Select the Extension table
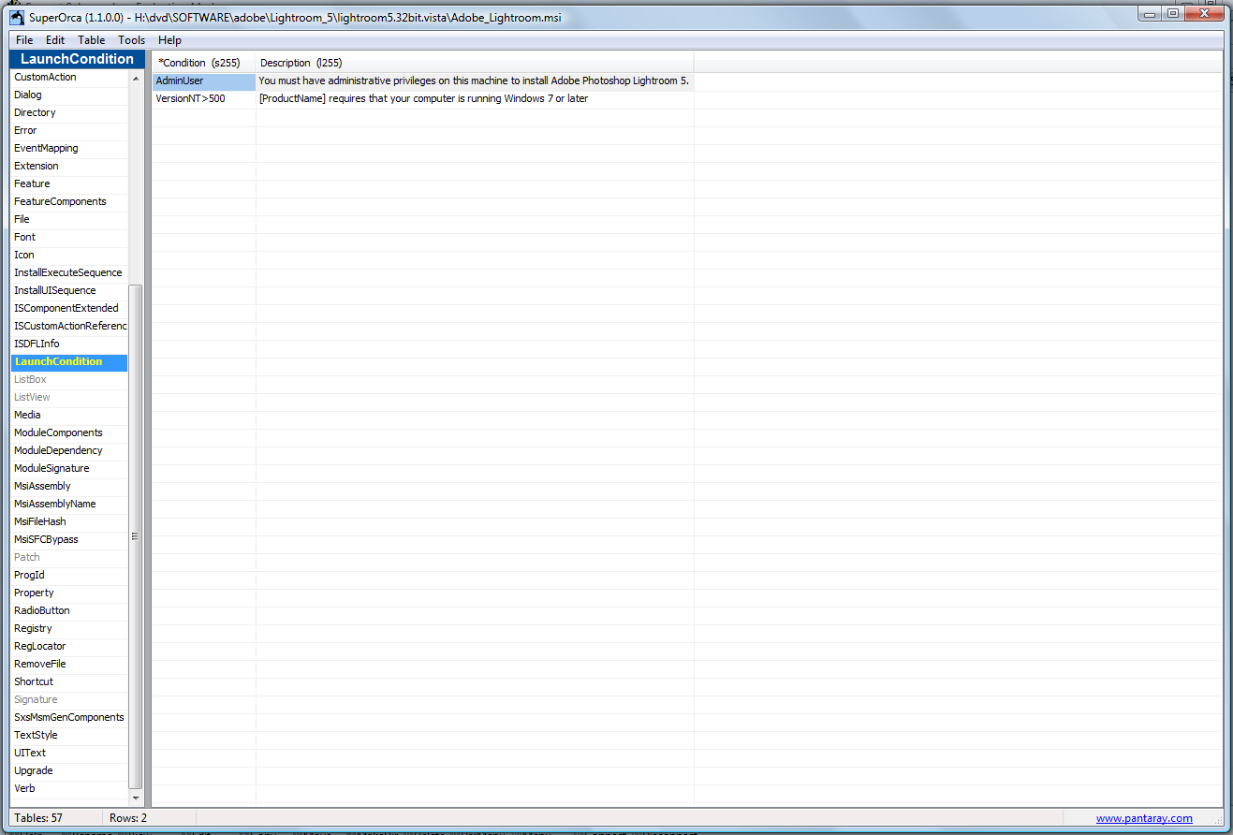1233x835 pixels. (69, 166)
